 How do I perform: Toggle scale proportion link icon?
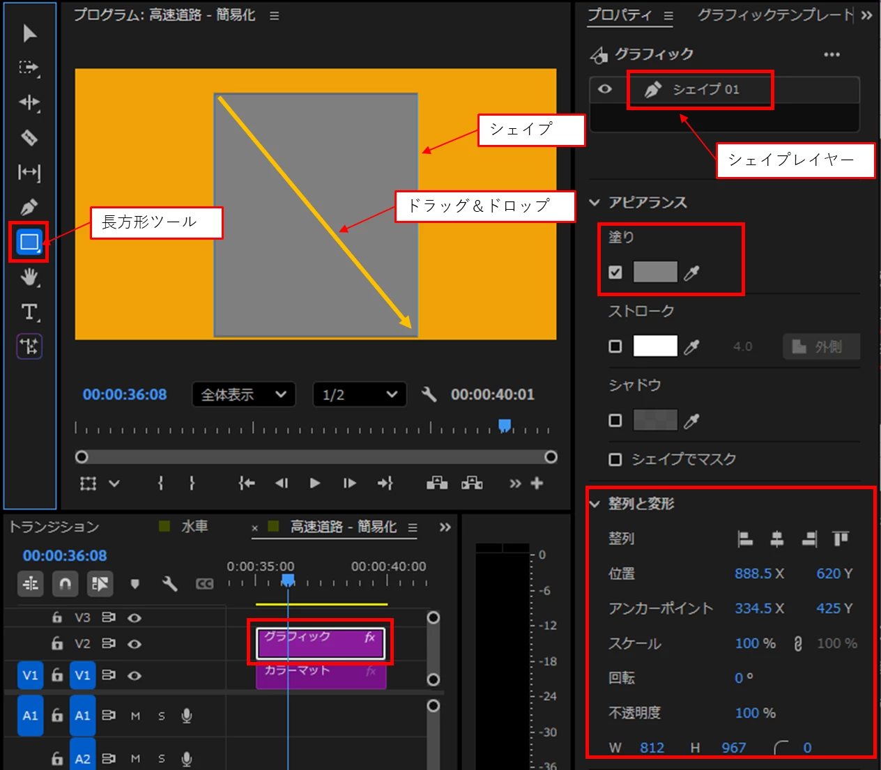click(x=798, y=644)
